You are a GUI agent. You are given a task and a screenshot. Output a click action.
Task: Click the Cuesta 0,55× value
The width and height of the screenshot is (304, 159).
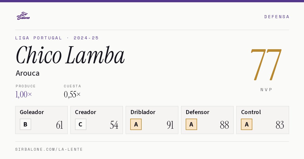tap(72, 94)
